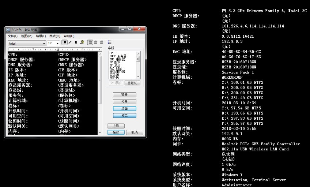
Task: Click the 取消 button
Action: point(135,132)
